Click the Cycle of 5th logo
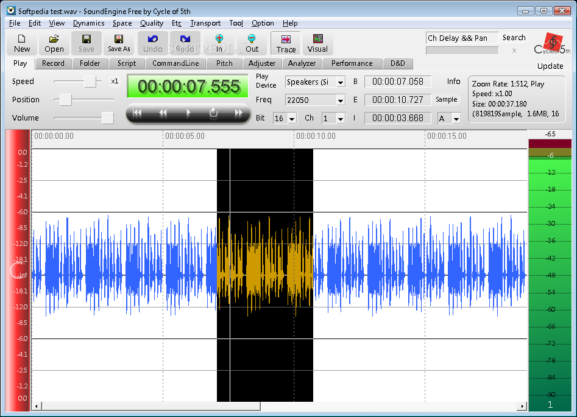The width and height of the screenshot is (577, 417). (x=552, y=44)
